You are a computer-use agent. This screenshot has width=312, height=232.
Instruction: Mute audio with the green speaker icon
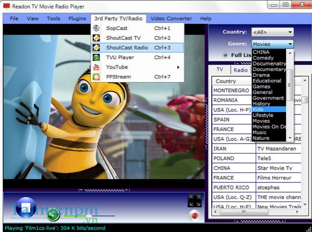[53, 214]
